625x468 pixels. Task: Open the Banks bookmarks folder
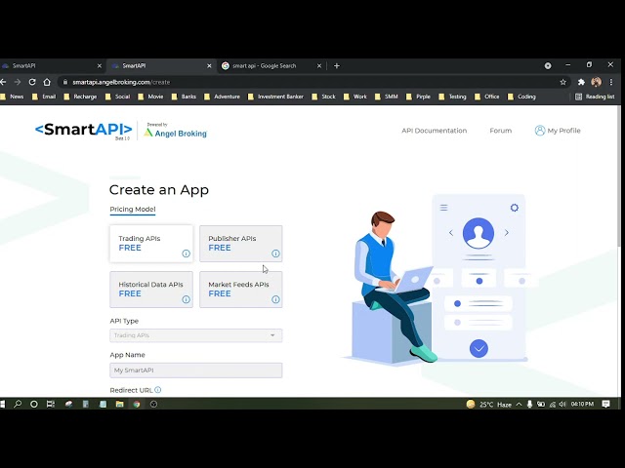coord(184,97)
